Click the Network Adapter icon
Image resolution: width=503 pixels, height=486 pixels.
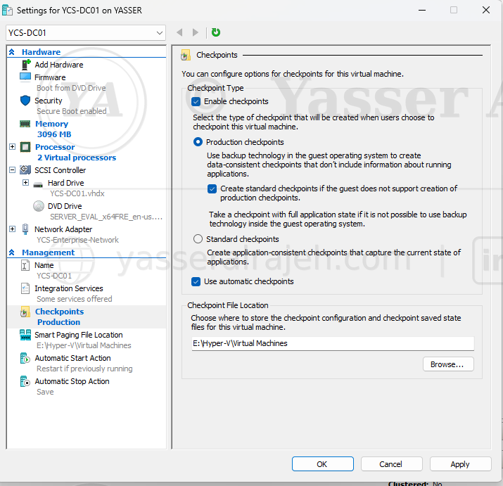25,229
